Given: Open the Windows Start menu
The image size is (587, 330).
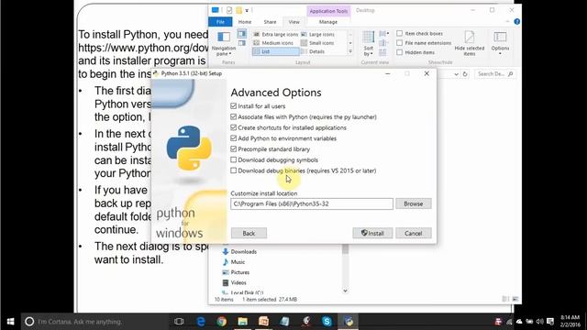Looking at the screenshot, I should click(10, 322).
